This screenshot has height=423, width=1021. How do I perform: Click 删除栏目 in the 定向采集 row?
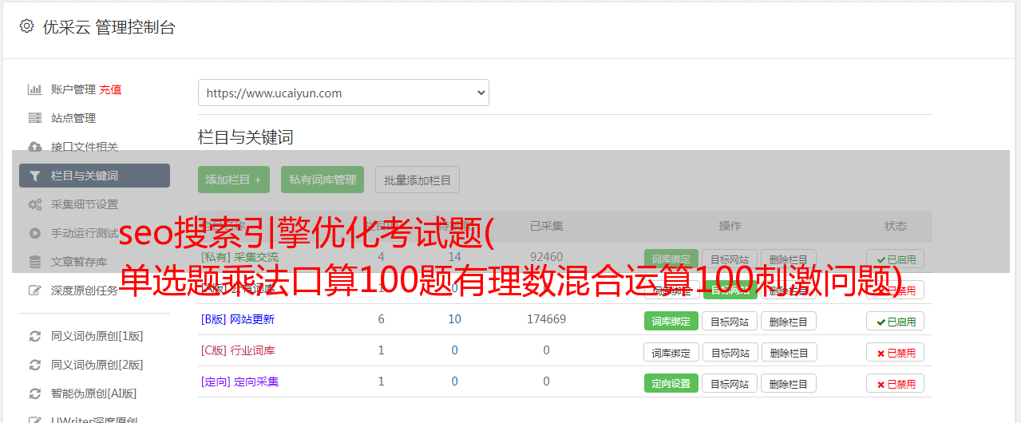click(789, 383)
